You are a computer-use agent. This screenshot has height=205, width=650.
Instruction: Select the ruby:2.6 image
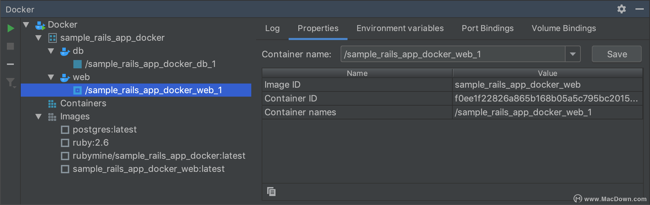point(85,143)
